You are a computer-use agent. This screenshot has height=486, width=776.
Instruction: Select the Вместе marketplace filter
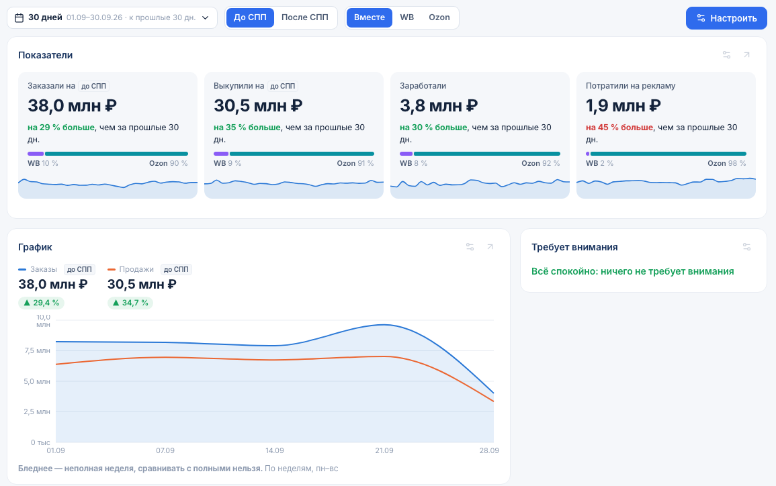coord(370,17)
